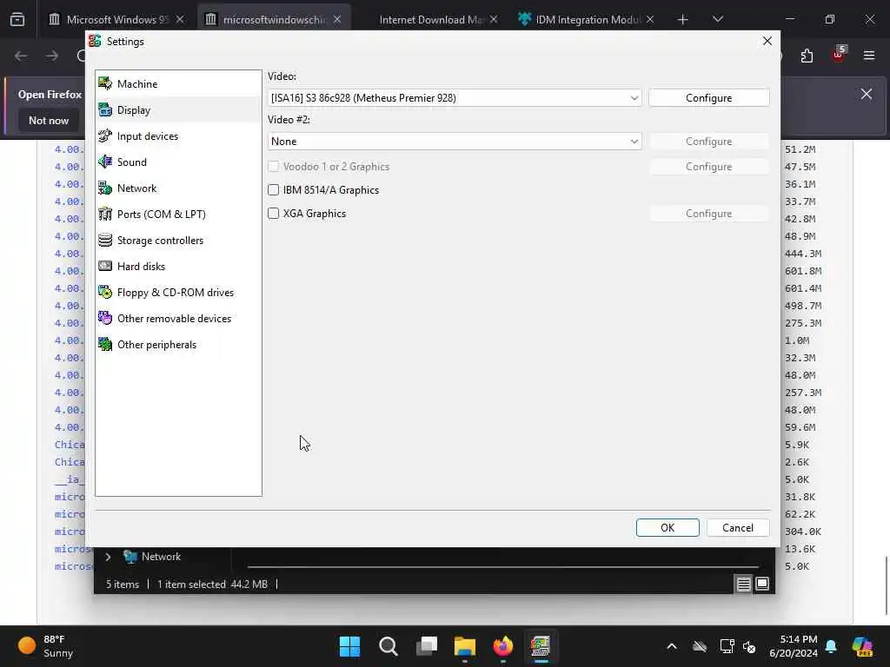The image size is (890, 667).
Task: Open the Video #2 dropdown
Action: coord(455,142)
